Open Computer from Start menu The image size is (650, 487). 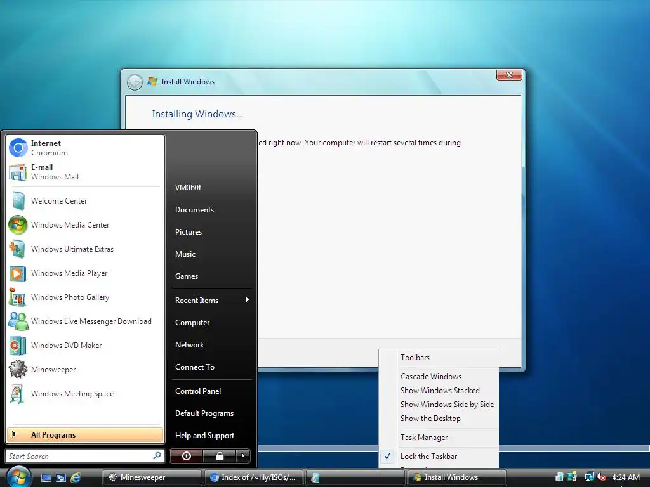tap(211, 323)
